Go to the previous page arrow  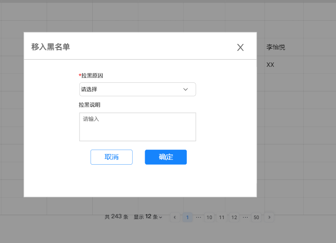175,217
